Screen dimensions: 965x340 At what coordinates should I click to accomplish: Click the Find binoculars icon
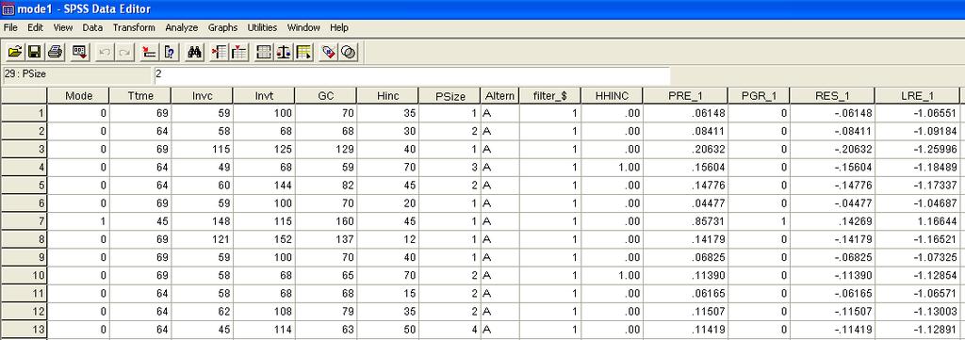coord(195,52)
